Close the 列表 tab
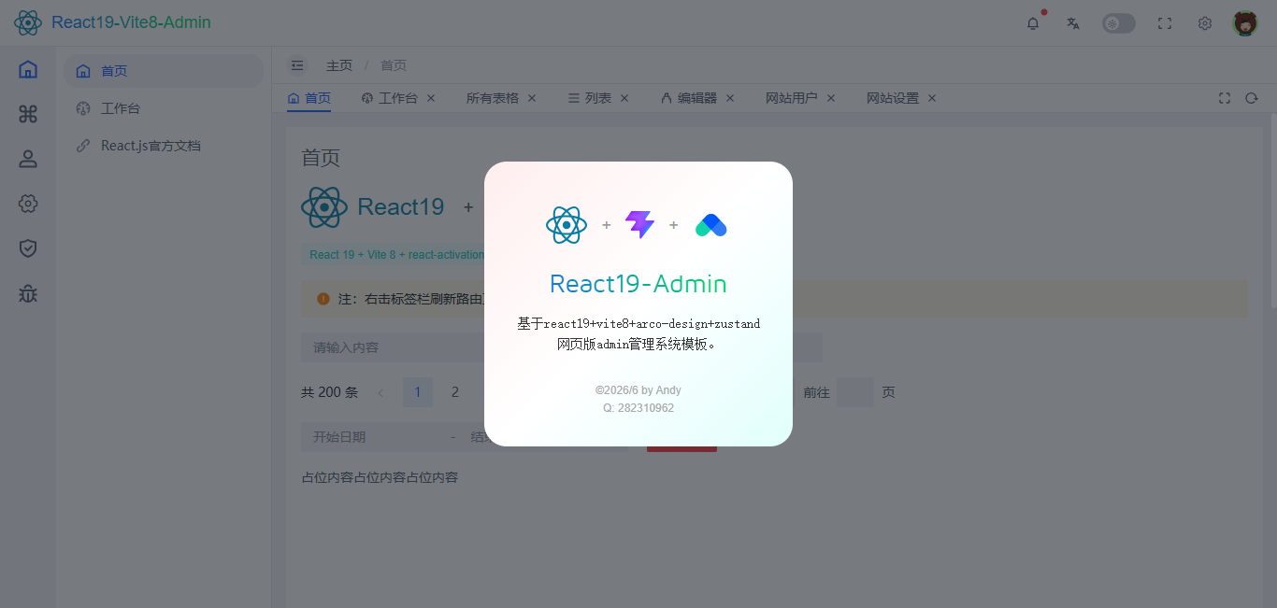 click(624, 98)
